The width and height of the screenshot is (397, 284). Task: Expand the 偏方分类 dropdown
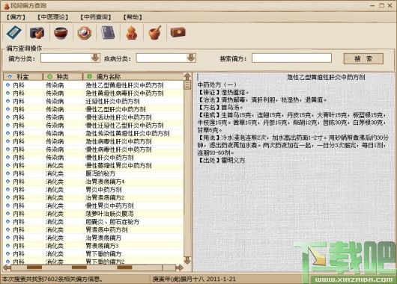[x=95, y=58]
